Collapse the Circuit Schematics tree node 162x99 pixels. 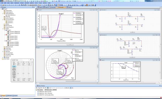[x=3, y=20]
